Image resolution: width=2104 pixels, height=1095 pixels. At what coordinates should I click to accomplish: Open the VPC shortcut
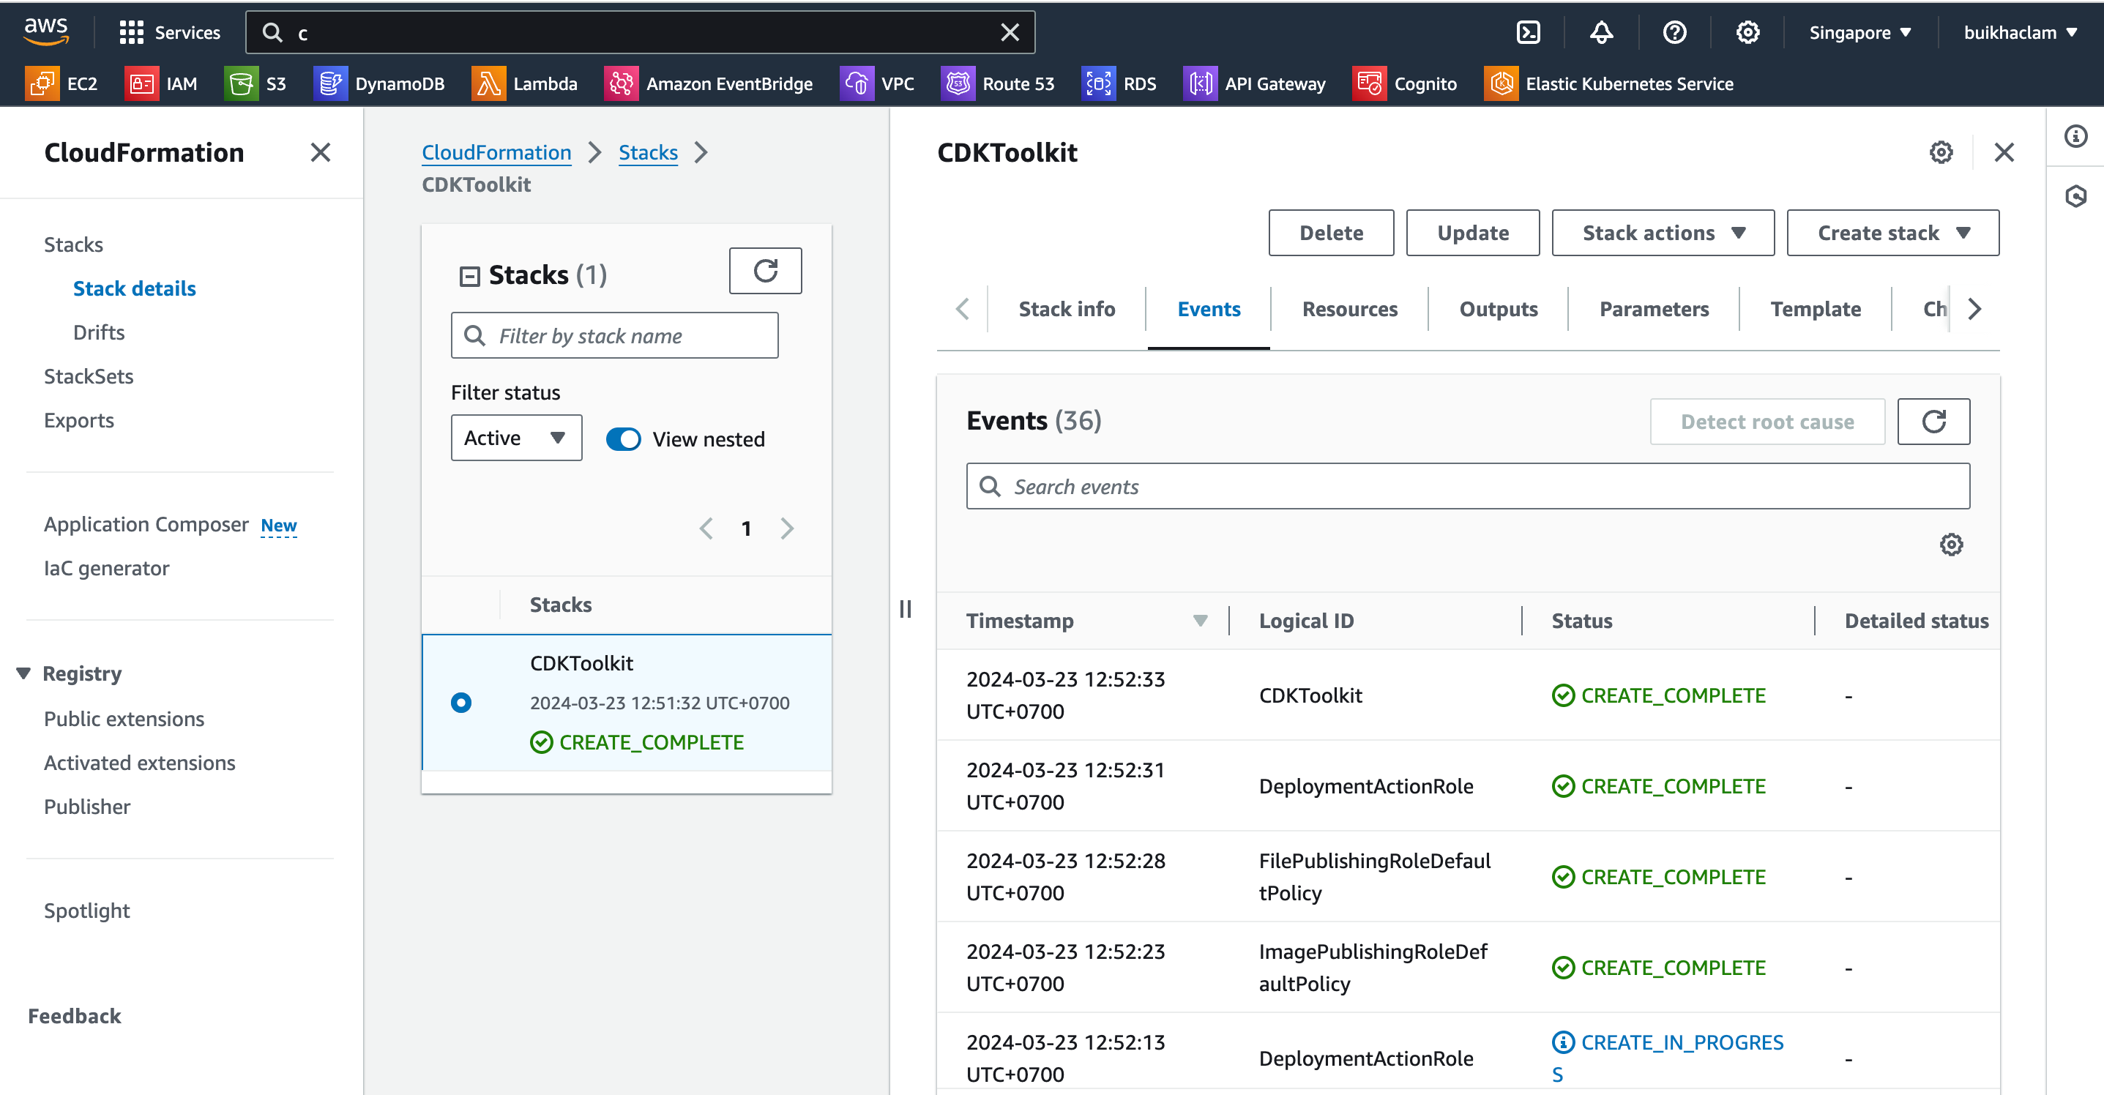coord(877,83)
